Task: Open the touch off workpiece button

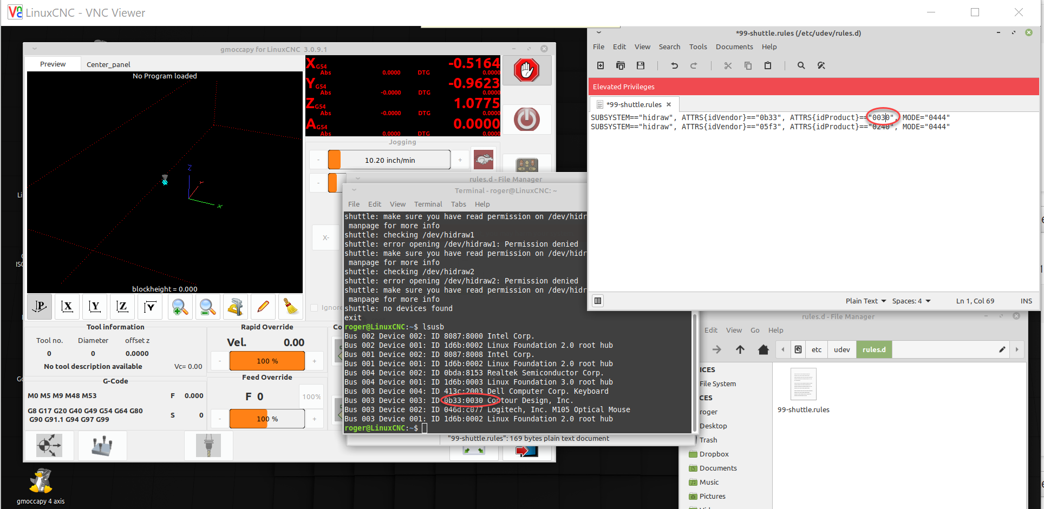Action: [102, 446]
